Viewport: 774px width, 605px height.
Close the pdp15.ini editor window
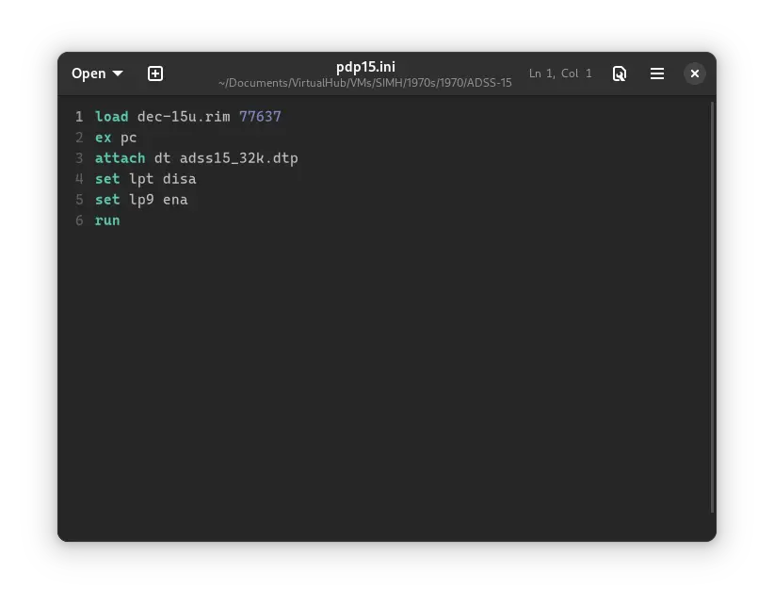pyautogui.click(x=694, y=74)
